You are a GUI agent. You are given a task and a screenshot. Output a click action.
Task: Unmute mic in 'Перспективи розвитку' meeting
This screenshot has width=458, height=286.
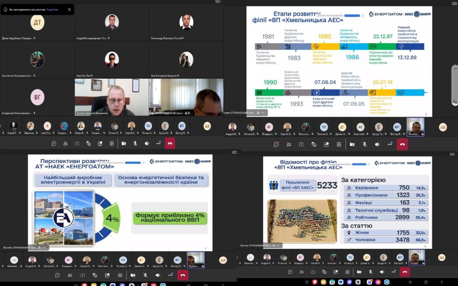click(x=145, y=275)
